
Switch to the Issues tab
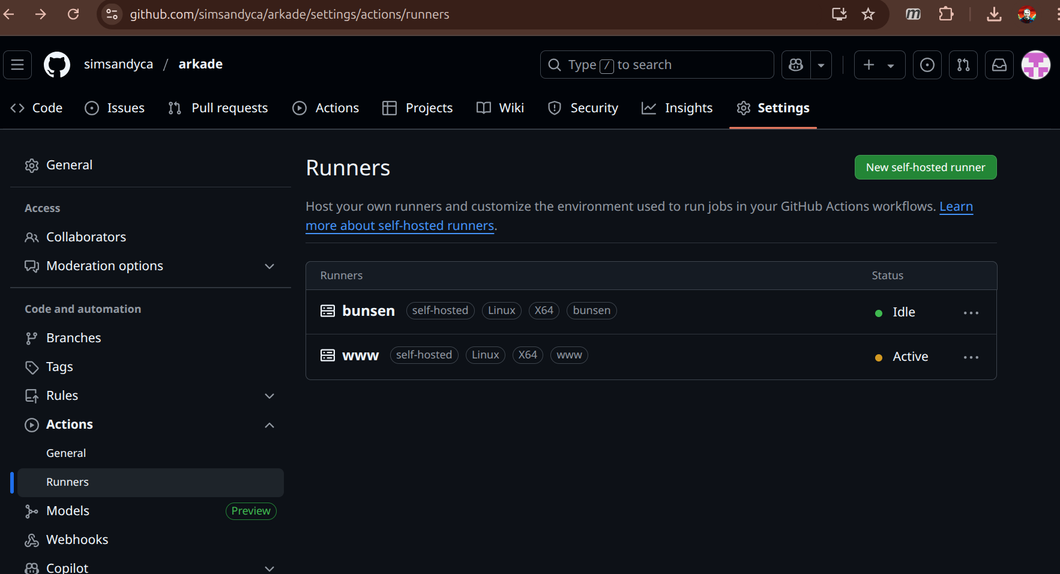[x=115, y=108]
